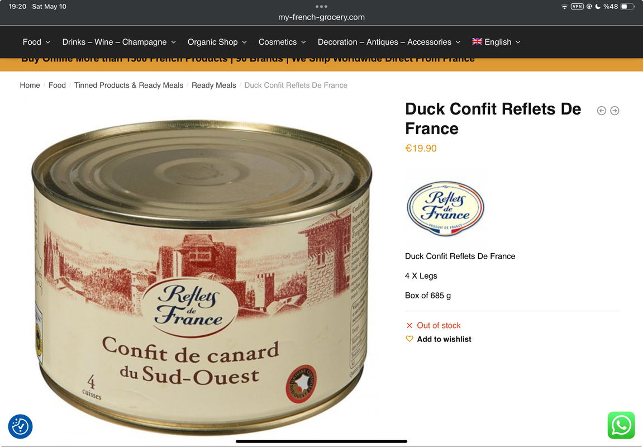Image resolution: width=643 pixels, height=447 pixels.
Task: Go to previous product arrow
Action: (601, 111)
